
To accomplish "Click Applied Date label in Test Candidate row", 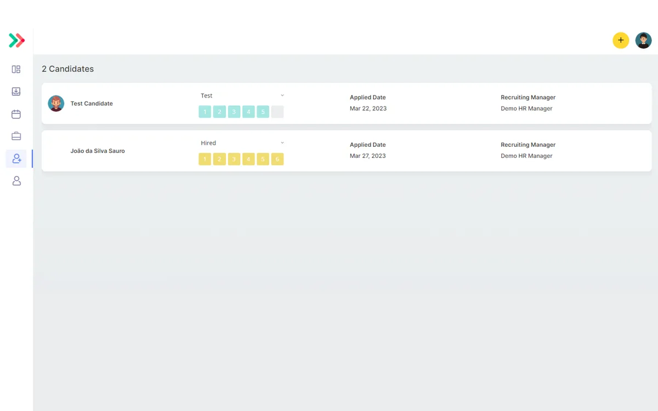I will (x=368, y=98).
